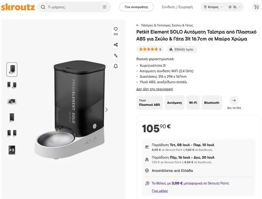Open Δες όλη την περιγραφή link
262x199 pixels.
coord(155,89)
